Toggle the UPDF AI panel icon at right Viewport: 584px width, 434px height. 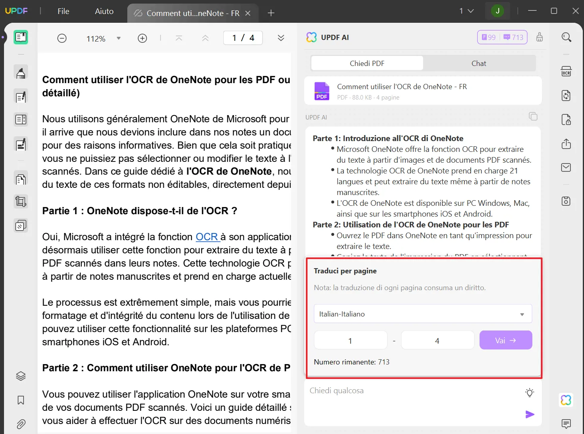(566, 400)
